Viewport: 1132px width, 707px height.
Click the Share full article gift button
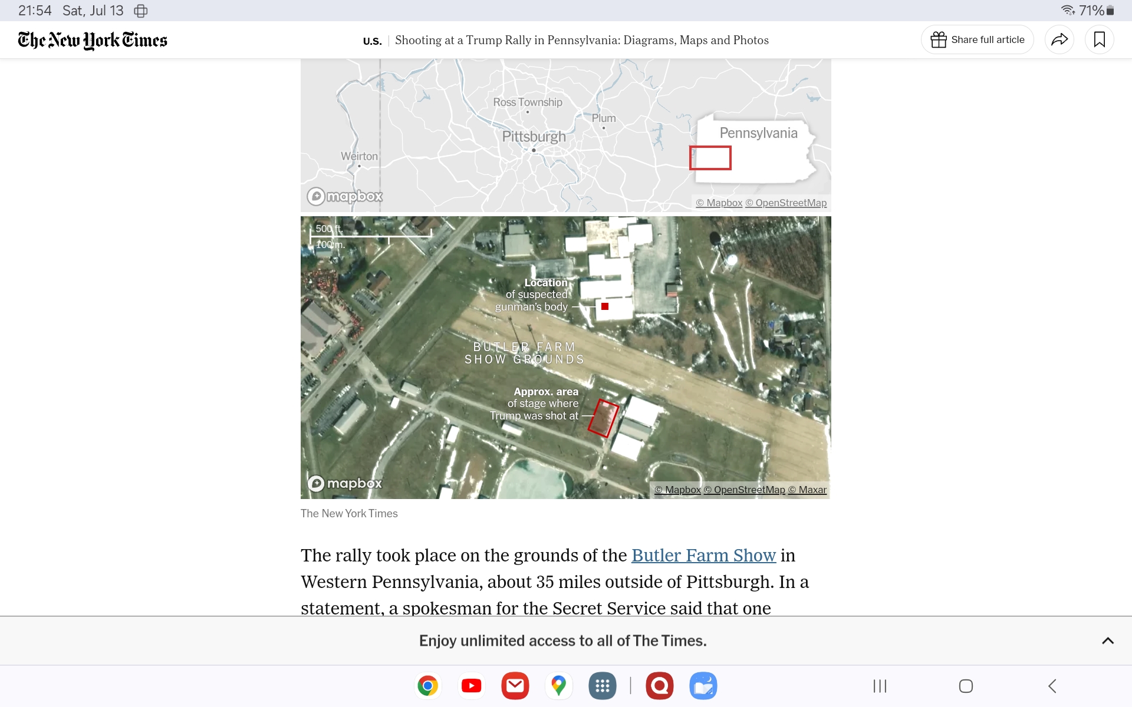[977, 39]
